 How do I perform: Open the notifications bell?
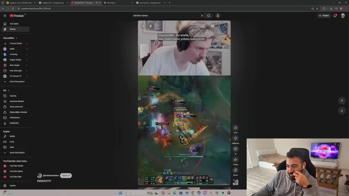click(335, 16)
